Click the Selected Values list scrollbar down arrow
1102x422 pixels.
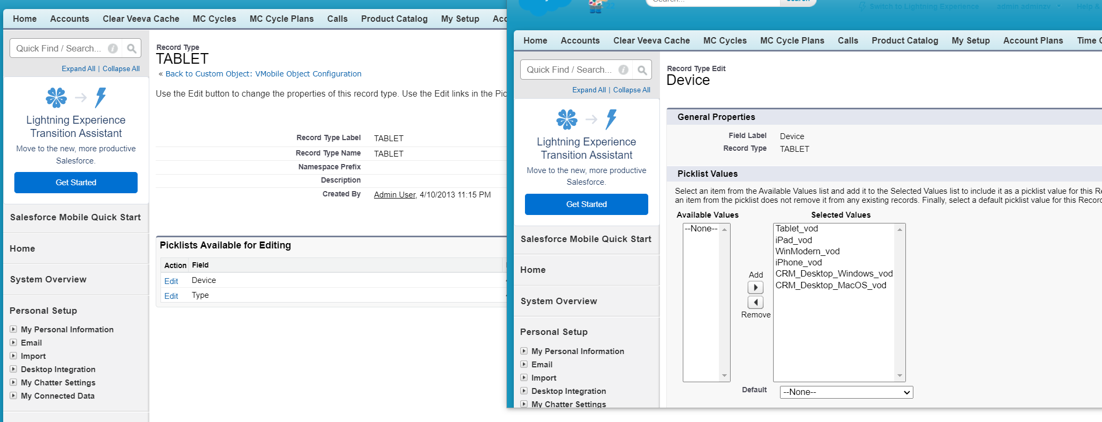(x=900, y=376)
